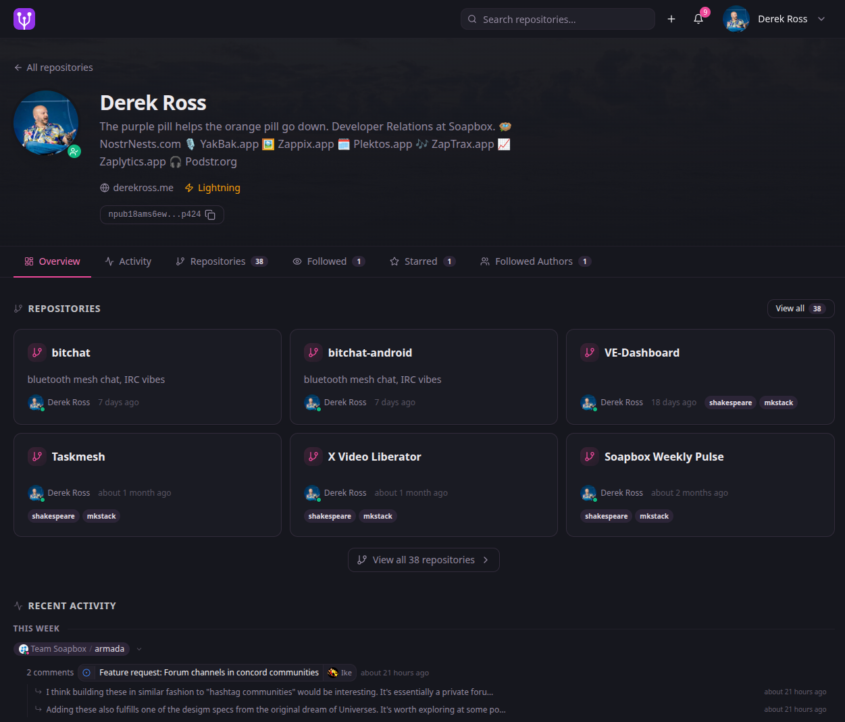
Task: Click the mkstack tag on X Video Liberator
Action: pos(378,516)
